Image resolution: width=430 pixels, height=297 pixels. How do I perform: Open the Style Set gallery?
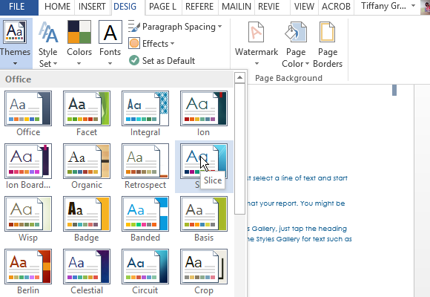tap(48, 44)
